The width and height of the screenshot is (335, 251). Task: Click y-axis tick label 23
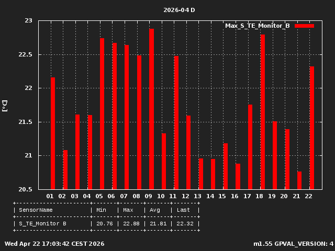pyautogui.click(x=28, y=20)
